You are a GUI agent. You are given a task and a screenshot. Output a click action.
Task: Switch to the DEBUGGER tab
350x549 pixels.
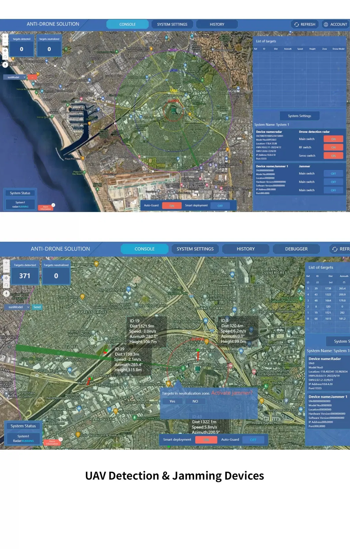click(x=296, y=249)
